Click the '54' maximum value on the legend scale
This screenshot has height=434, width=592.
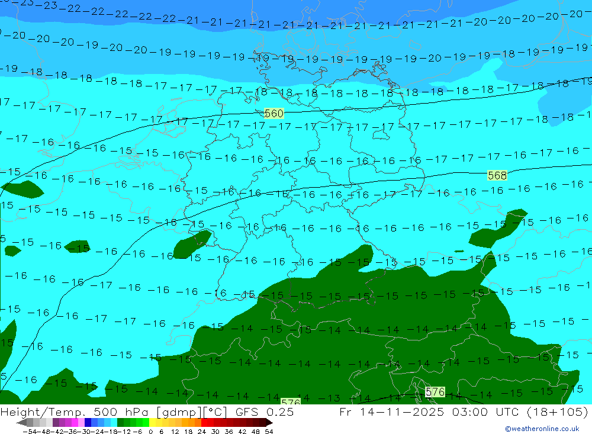pyautogui.click(x=269, y=432)
